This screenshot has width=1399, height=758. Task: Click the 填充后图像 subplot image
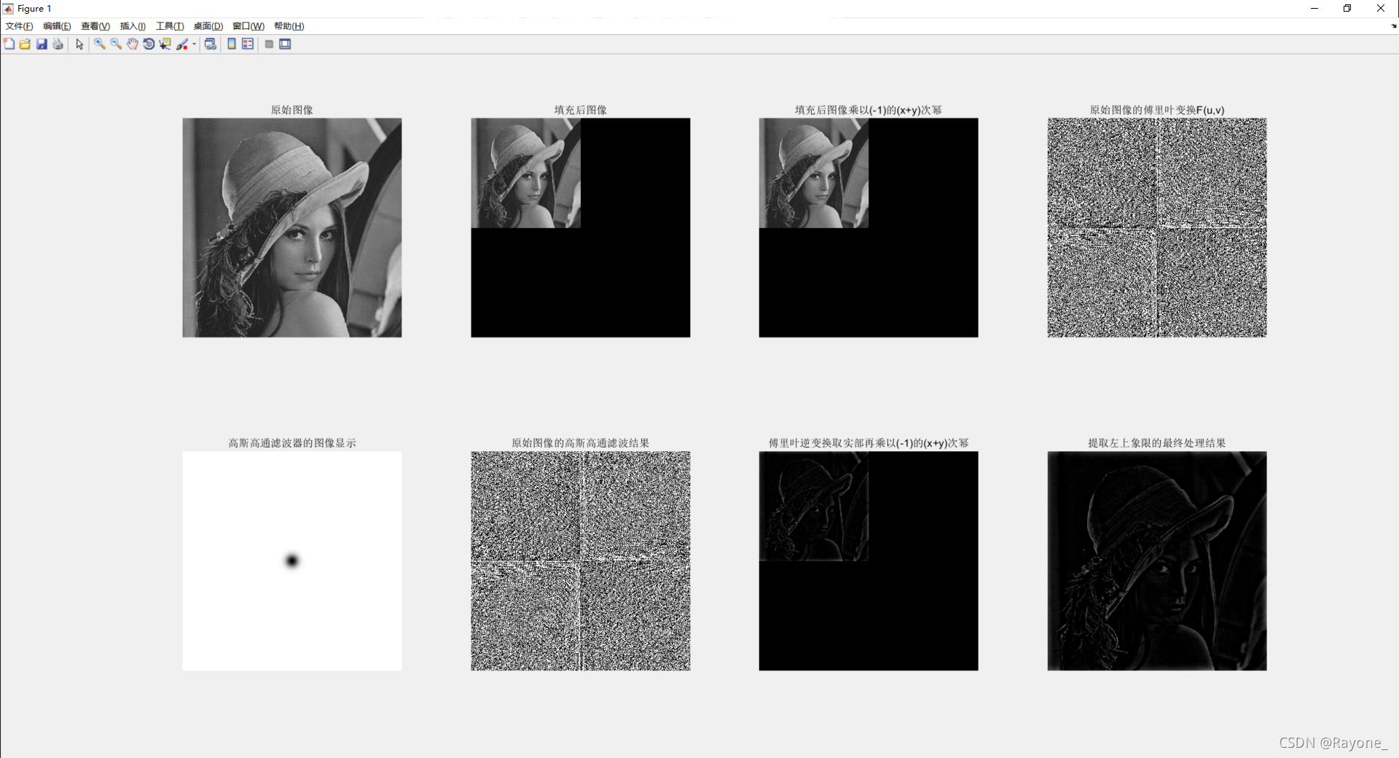[580, 227]
